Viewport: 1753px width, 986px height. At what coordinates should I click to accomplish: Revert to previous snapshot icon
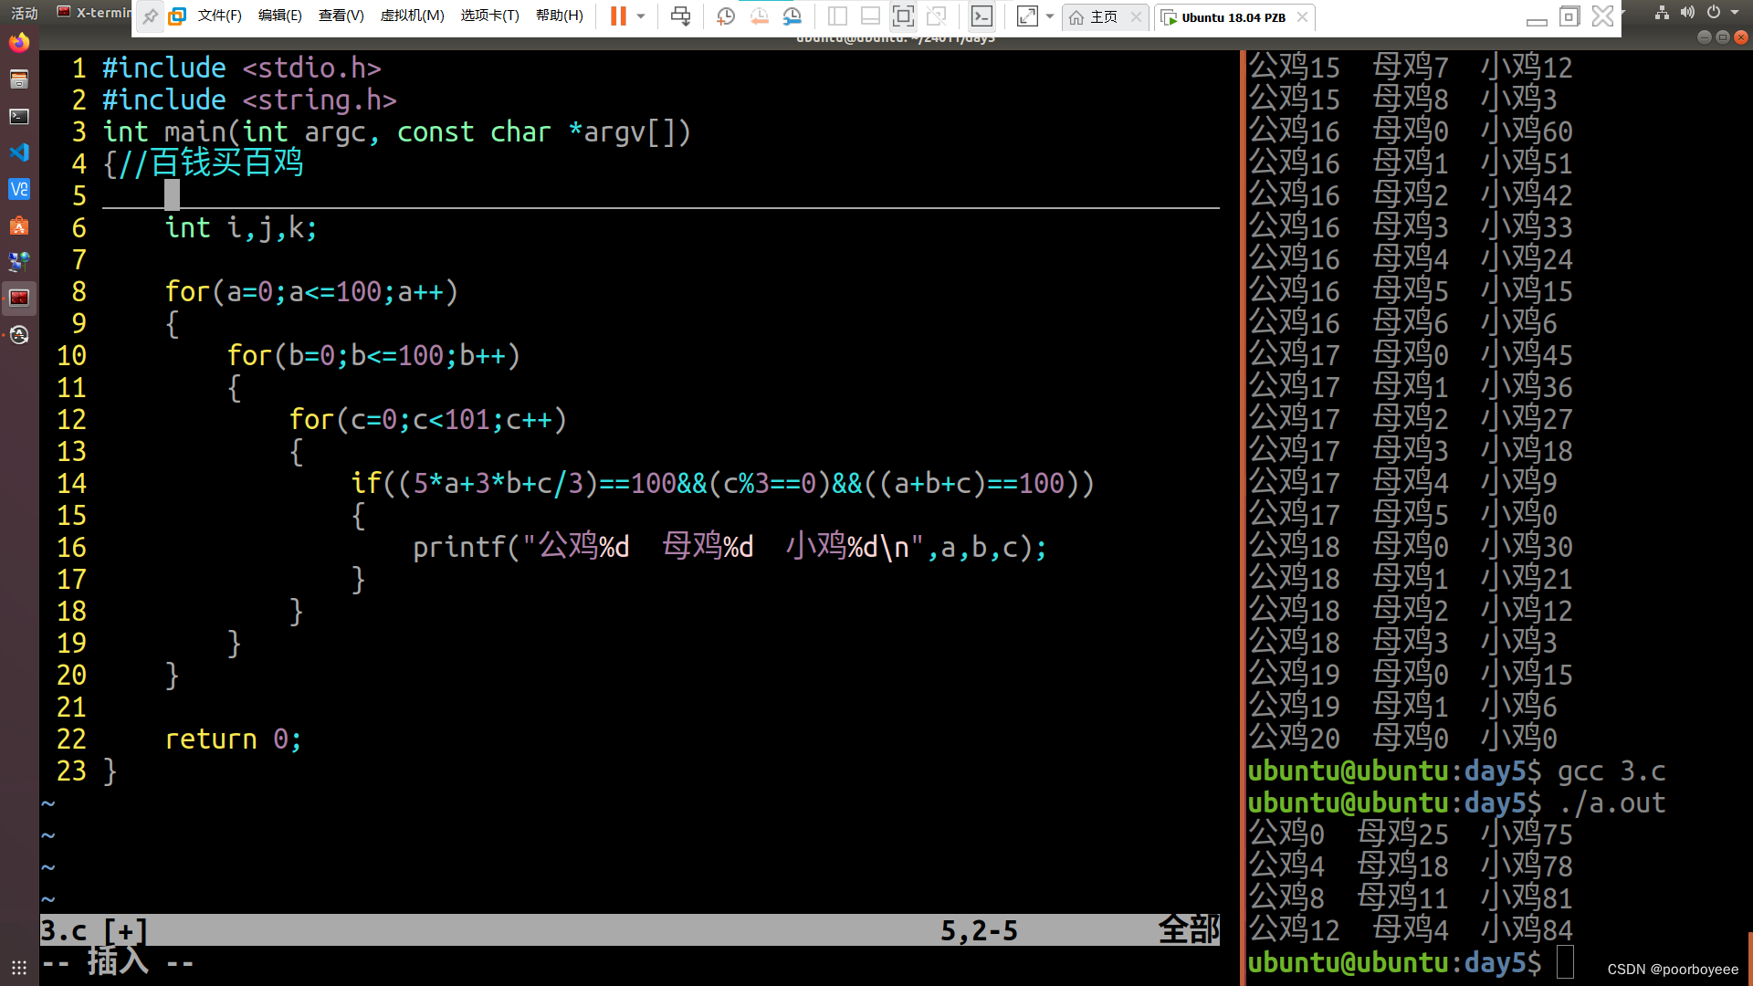pyautogui.click(x=759, y=16)
